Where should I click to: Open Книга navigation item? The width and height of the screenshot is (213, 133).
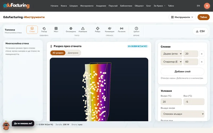[x=64, y=6]
